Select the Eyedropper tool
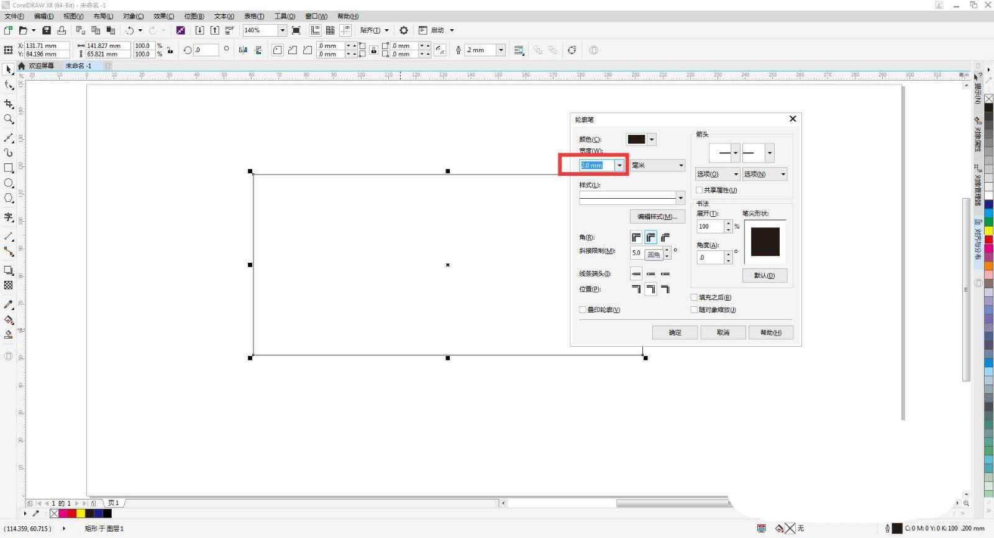The width and height of the screenshot is (994, 538). (9, 304)
